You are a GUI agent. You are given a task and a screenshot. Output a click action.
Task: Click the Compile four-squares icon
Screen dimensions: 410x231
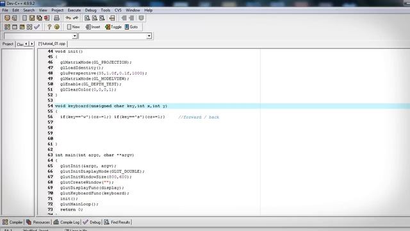(x=7, y=27)
